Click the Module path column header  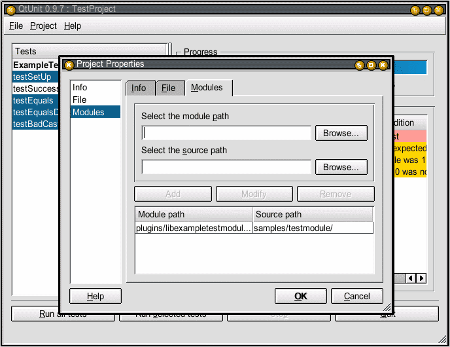click(x=194, y=214)
